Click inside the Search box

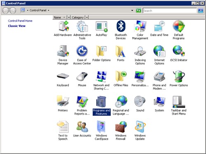click(x=170, y=11)
